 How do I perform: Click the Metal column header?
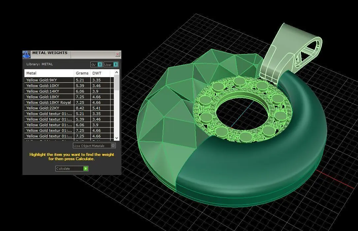[x=49, y=73]
